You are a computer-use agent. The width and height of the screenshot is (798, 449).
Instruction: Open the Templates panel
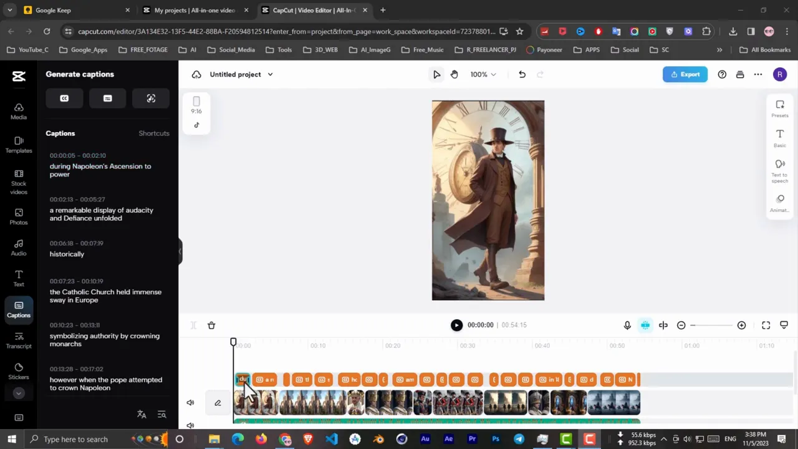(19, 145)
